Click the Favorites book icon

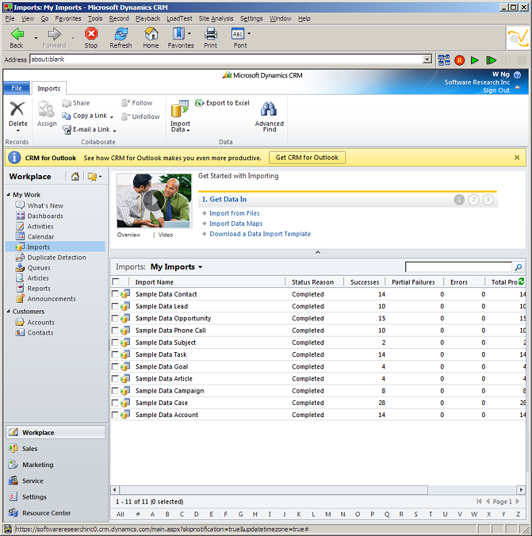(x=178, y=34)
